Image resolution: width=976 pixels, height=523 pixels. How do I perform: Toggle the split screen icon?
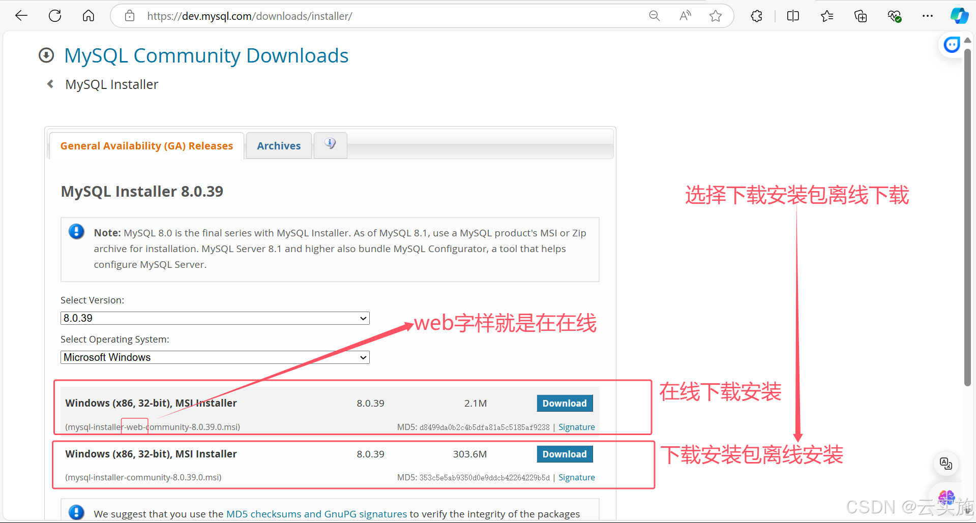pyautogui.click(x=793, y=16)
